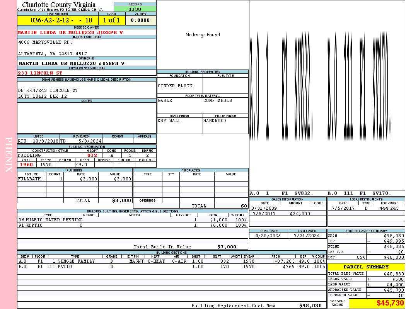The width and height of the screenshot is (406, 309).
Task: Click plumbing total $3,000 in bold
Action: pyautogui.click(x=121, y=200)
